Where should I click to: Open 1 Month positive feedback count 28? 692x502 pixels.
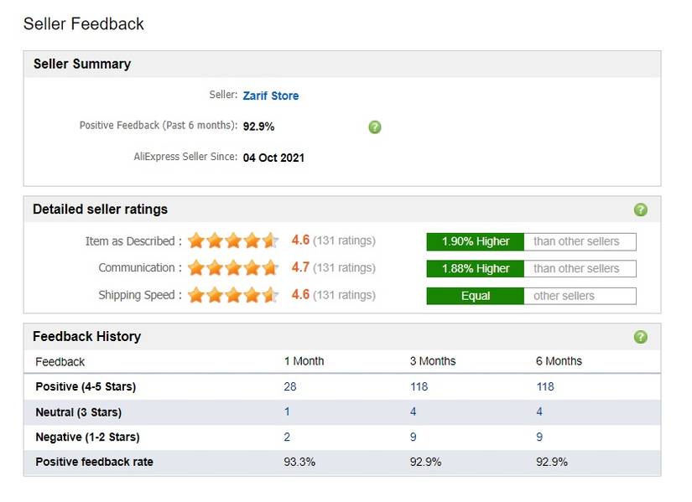click(290, 386)
